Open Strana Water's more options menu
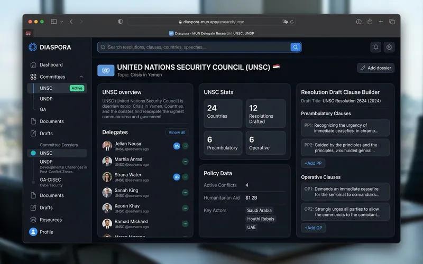 pos(185,177)
